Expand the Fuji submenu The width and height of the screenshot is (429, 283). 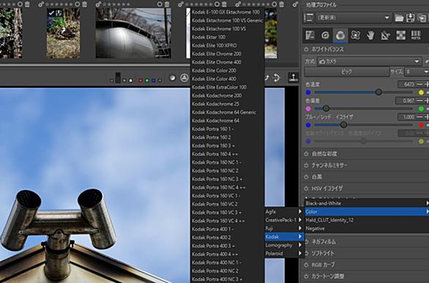(x=284, y=228)
